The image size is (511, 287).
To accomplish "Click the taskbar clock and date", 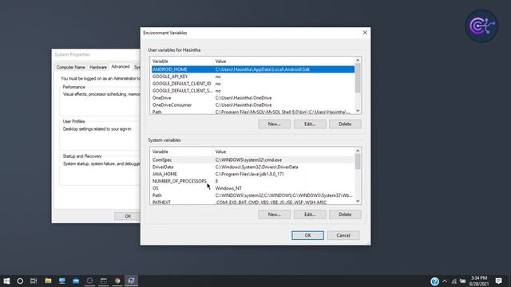I will click(479, 281).
